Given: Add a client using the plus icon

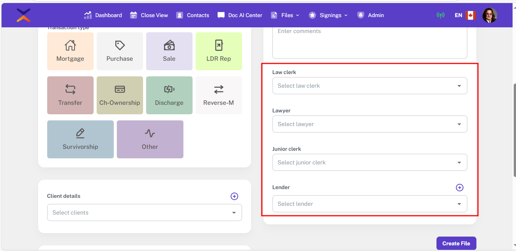Looking at the screenshot, I should click(234, 196).
